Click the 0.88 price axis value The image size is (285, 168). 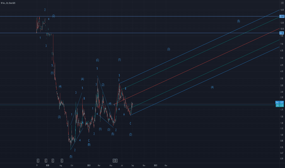click(282, 141)
